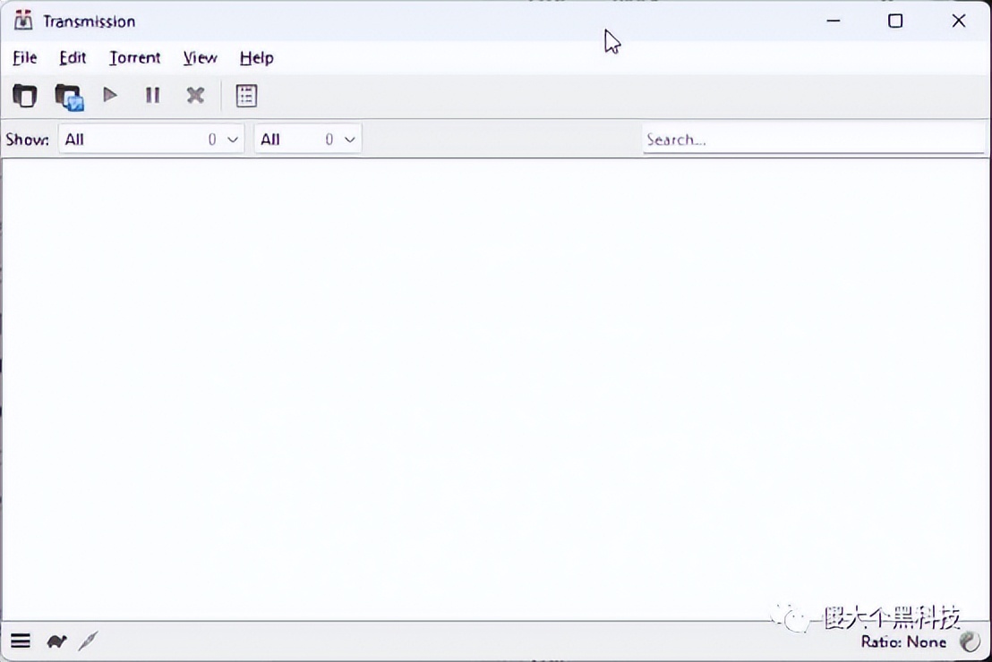Toggle turtle alternative speed limits
The image size is (992, 662).
coord(56,641)
